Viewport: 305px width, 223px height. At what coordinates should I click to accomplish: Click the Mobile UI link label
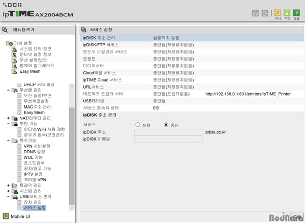tap(20, 216)
